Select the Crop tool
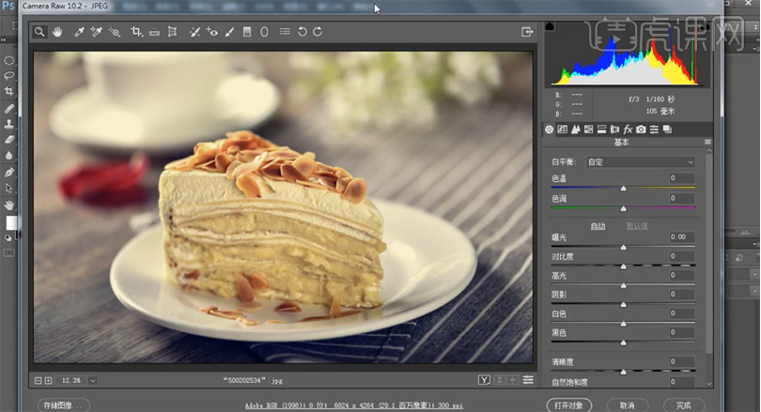The height and width of the screenshot is (412, 761). 137,32
